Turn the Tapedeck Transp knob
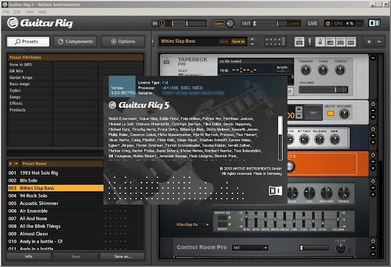This screenshot has height=267, width=391. coord(305,70)
